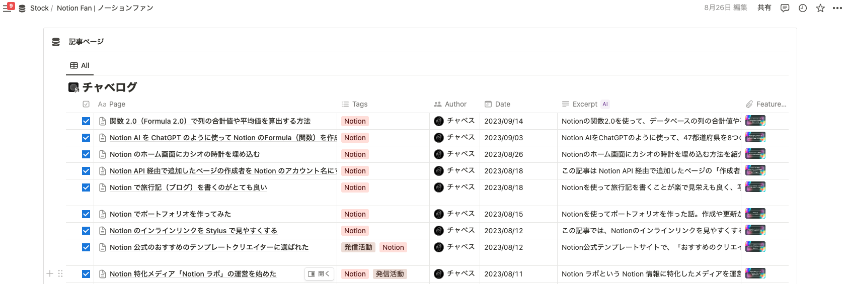Uncheck the Notion API 経由 row checkbox
The width and height of the screenshot is (845, 284).
86,171
